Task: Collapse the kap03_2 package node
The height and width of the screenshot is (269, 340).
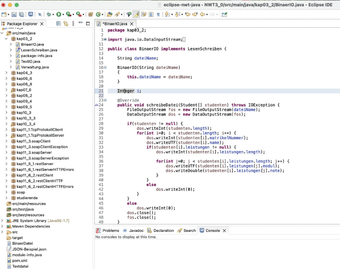Action: (6, 39)
